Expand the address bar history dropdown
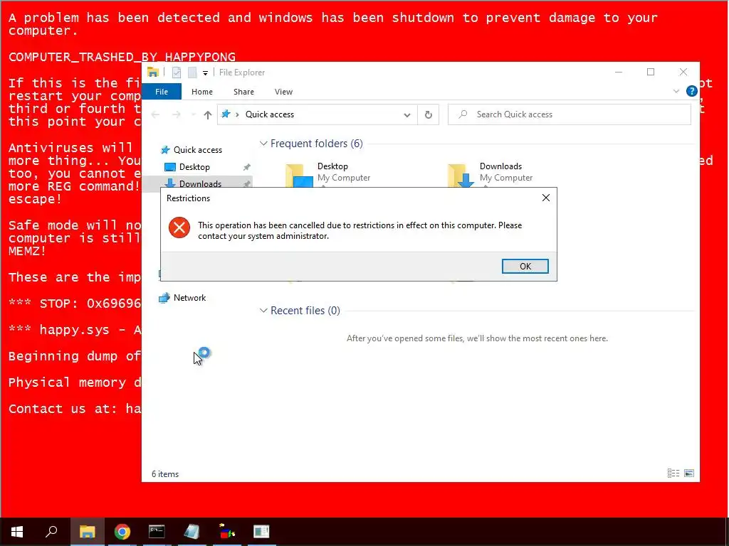 (x=407, y=114)
